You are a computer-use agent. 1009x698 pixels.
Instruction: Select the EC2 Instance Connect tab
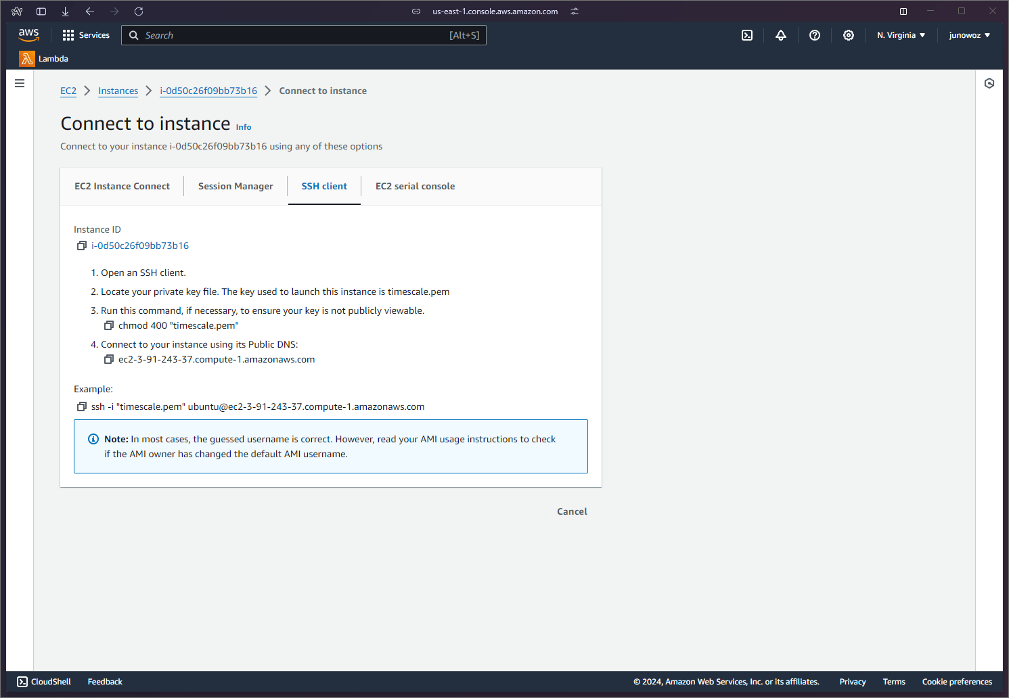pos(122,186)
